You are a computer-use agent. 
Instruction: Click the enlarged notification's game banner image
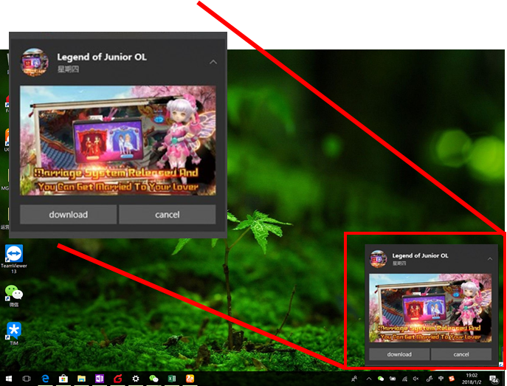[x=117, y=140]
